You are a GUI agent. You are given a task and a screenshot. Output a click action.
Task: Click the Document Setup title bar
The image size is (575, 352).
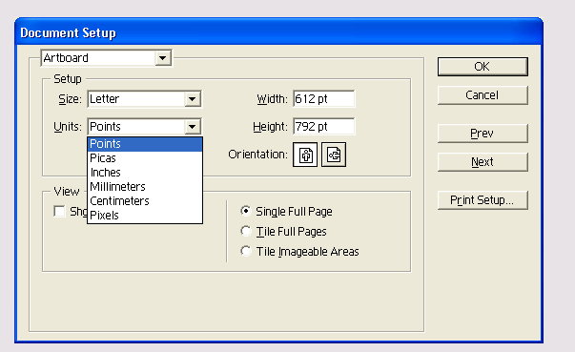[x=278, y=32]
